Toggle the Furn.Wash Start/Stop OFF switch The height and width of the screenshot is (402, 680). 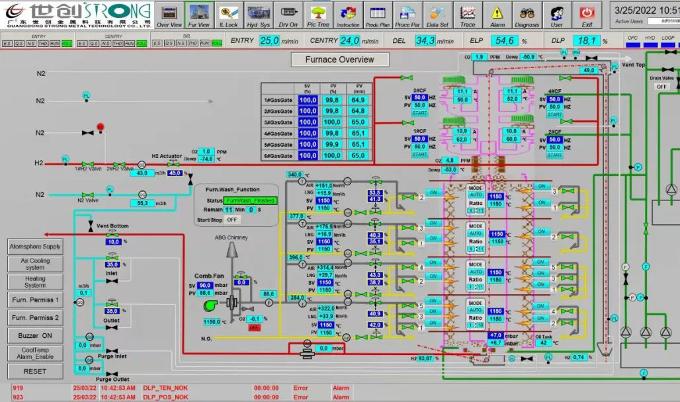[232, 219]
